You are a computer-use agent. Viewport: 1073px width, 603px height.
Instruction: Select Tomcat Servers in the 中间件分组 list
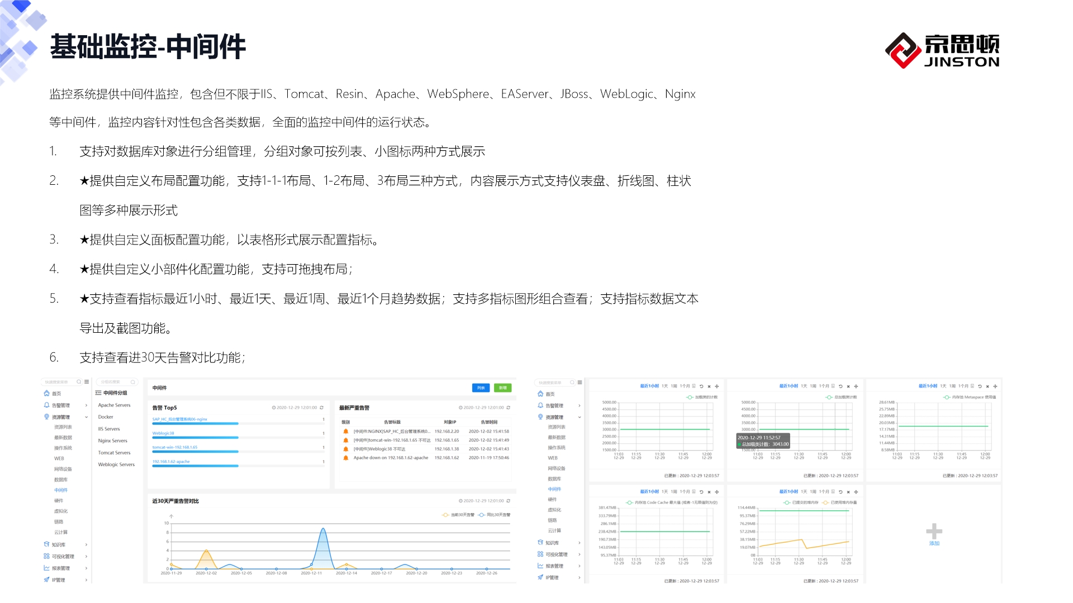[x=114, y=453]
